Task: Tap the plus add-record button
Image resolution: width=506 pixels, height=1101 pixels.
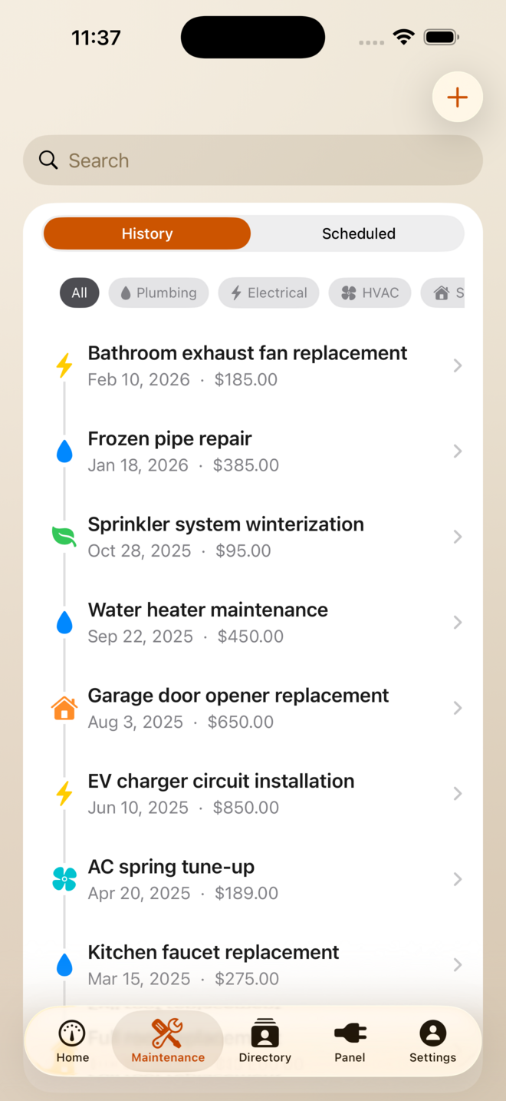Action: [x=457, y=98]
